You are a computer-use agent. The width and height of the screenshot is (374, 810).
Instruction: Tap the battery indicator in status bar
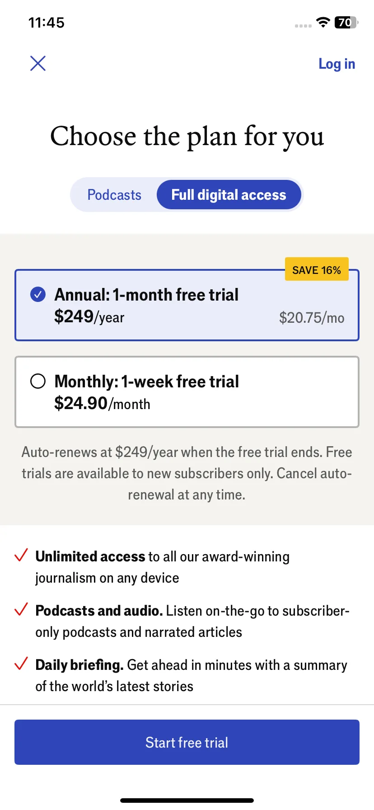click(x=346, y=22)
